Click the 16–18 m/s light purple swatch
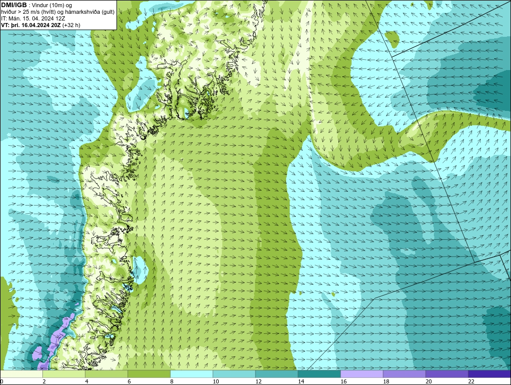The width and height of the screenshot is (511, 385). pos(362,374)
